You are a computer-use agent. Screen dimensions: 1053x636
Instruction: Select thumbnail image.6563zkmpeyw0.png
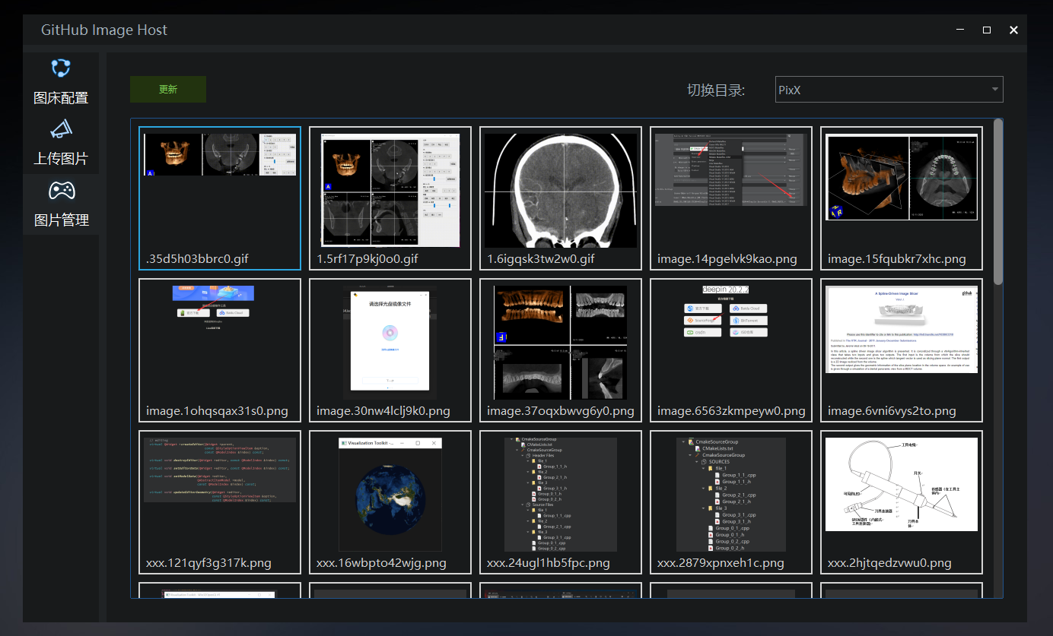click(x=731, y=350)
